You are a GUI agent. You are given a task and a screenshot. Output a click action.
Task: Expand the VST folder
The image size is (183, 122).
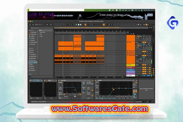(x=41, y=34)
